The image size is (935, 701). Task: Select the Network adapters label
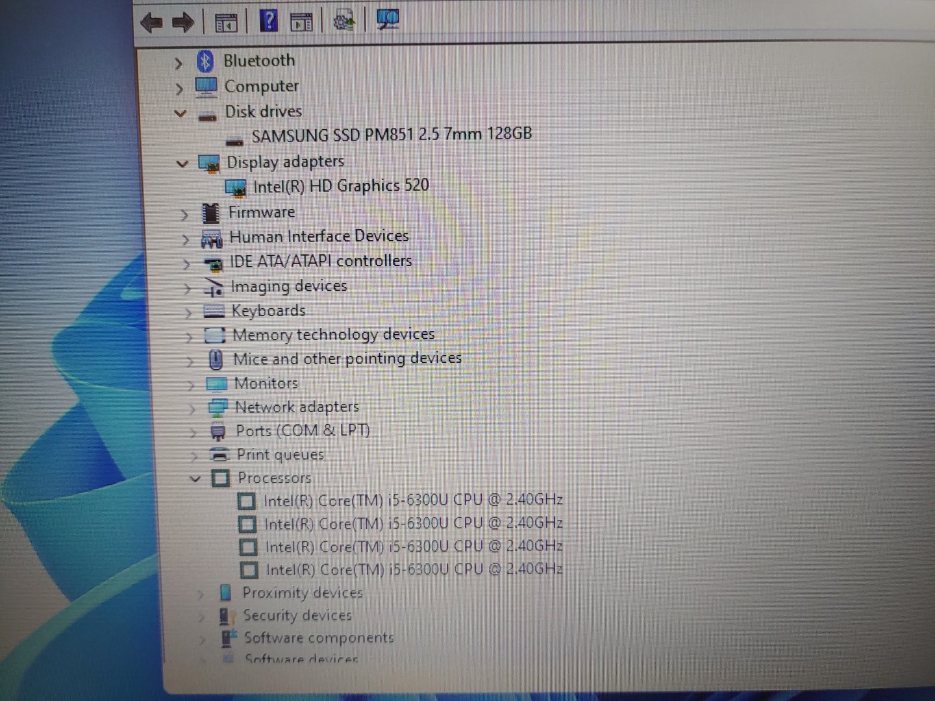click(297, 407)
